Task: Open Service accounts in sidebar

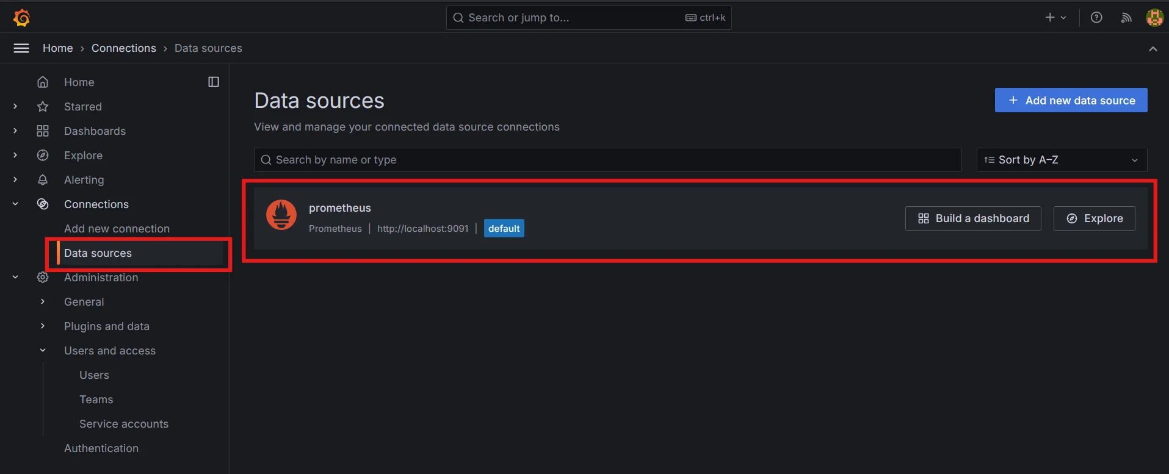Action: [x=124, y=424]
